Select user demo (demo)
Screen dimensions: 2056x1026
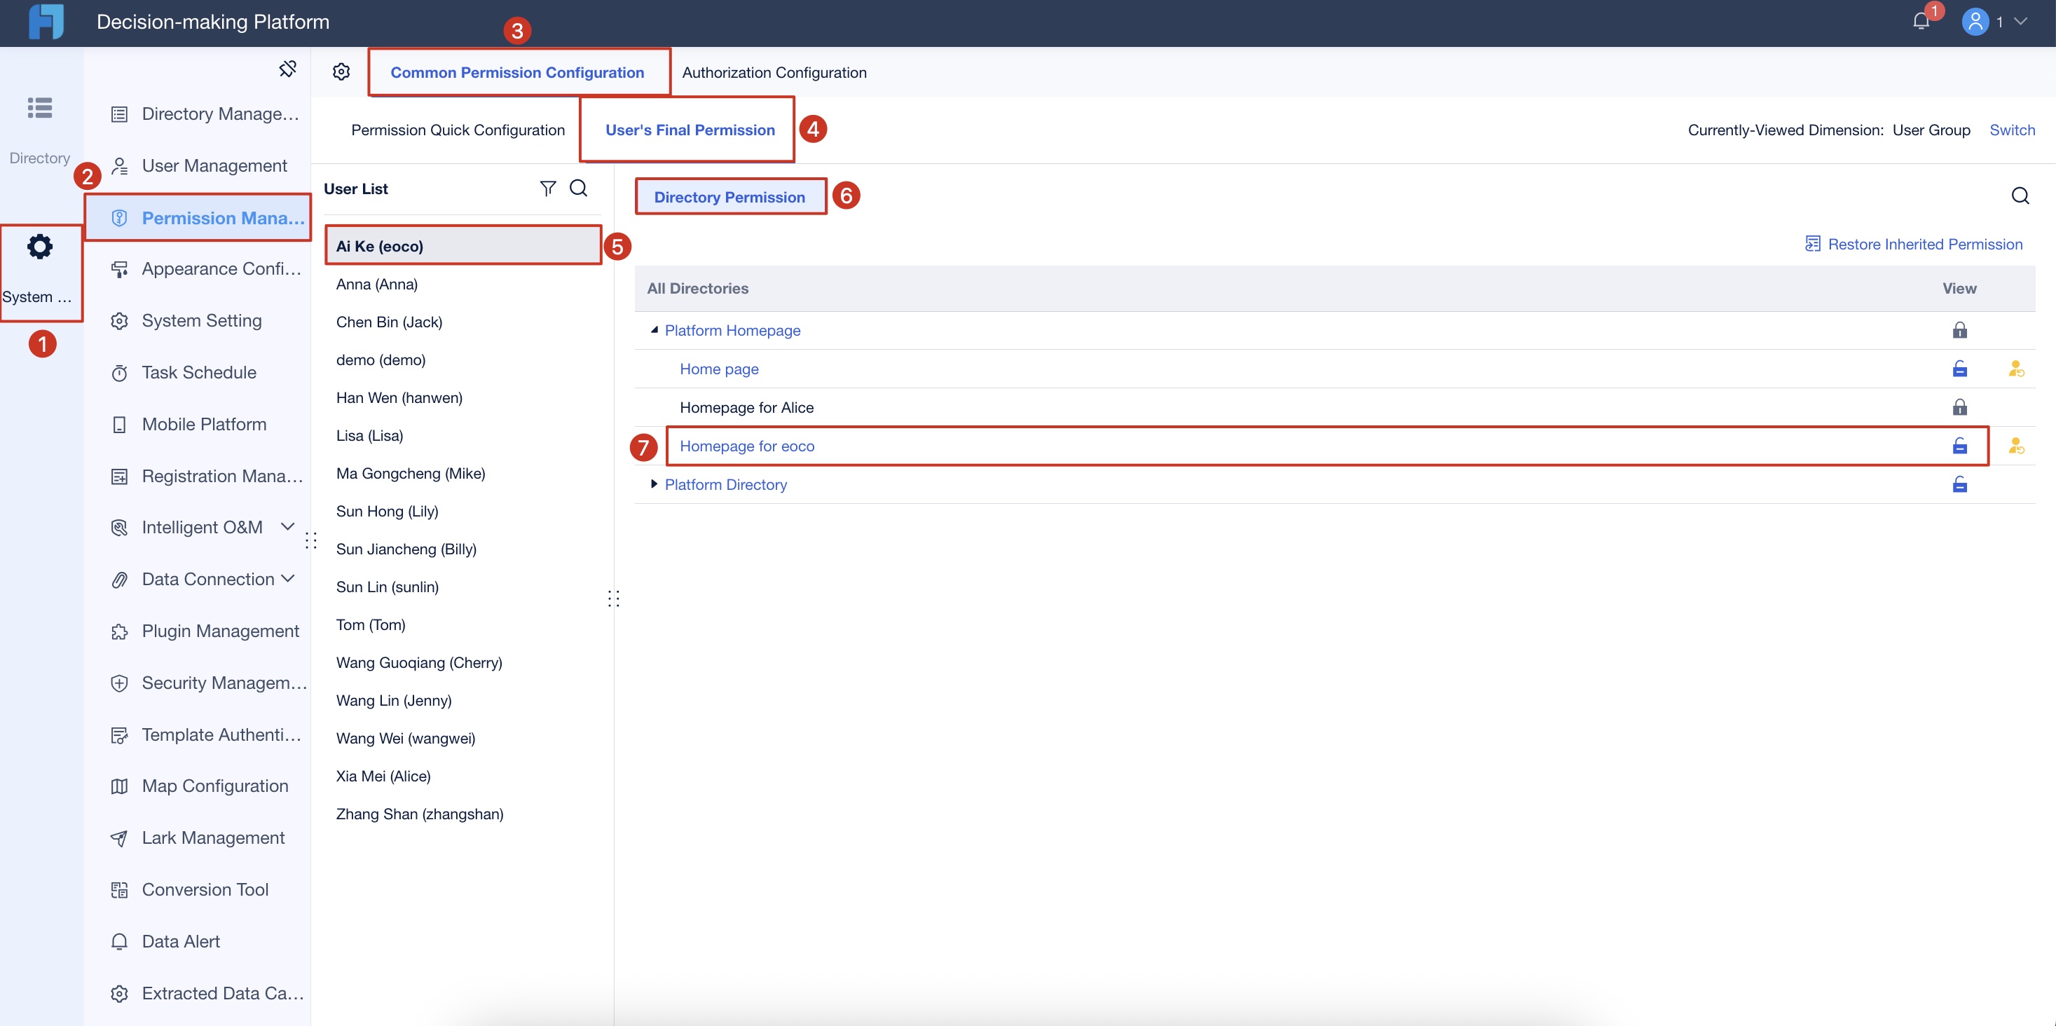pyautogui.click(x=463, y=360)
